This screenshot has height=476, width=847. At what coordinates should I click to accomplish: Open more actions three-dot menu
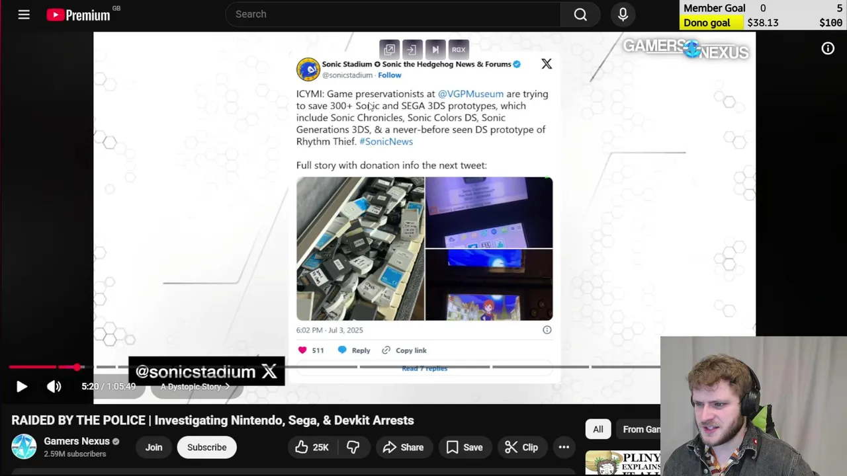coord(564,448)
